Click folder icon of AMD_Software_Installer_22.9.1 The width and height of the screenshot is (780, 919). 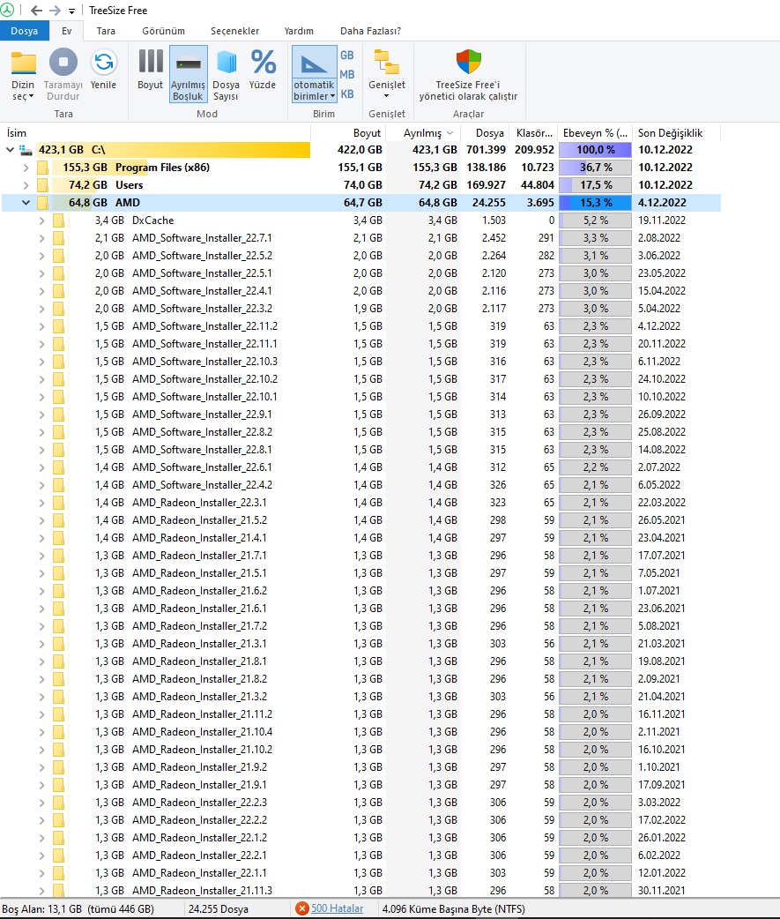click(58, 415)
